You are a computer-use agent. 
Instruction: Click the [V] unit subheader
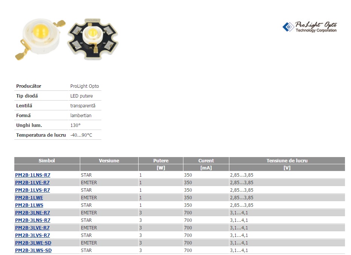click(287, 168)
